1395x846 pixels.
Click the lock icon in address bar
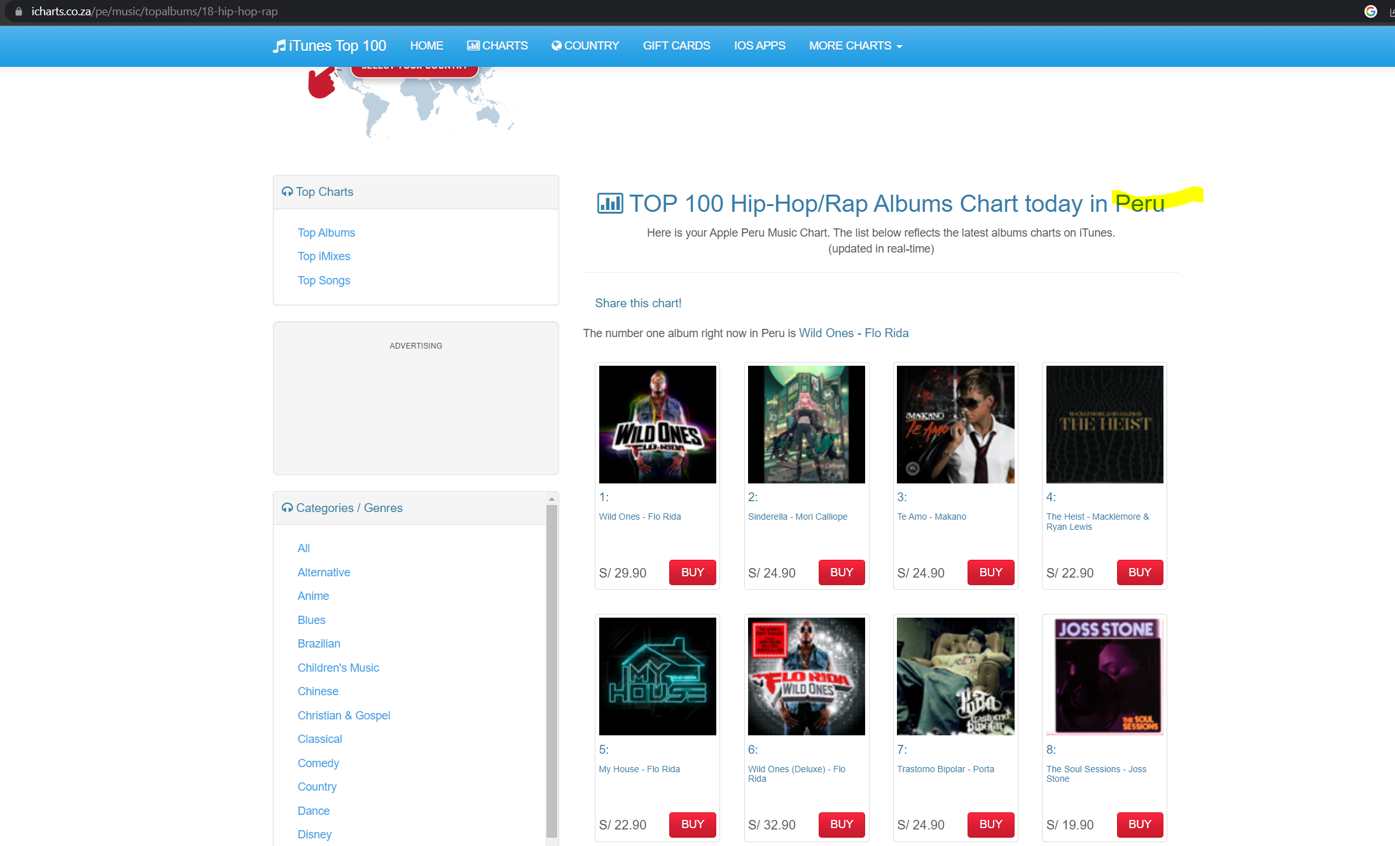(18, 11)
